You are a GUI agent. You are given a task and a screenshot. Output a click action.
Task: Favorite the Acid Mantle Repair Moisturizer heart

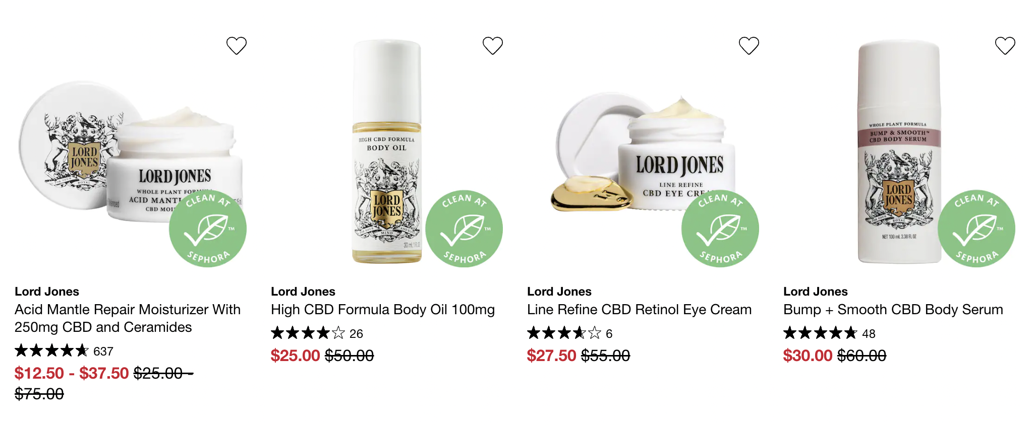237,46
